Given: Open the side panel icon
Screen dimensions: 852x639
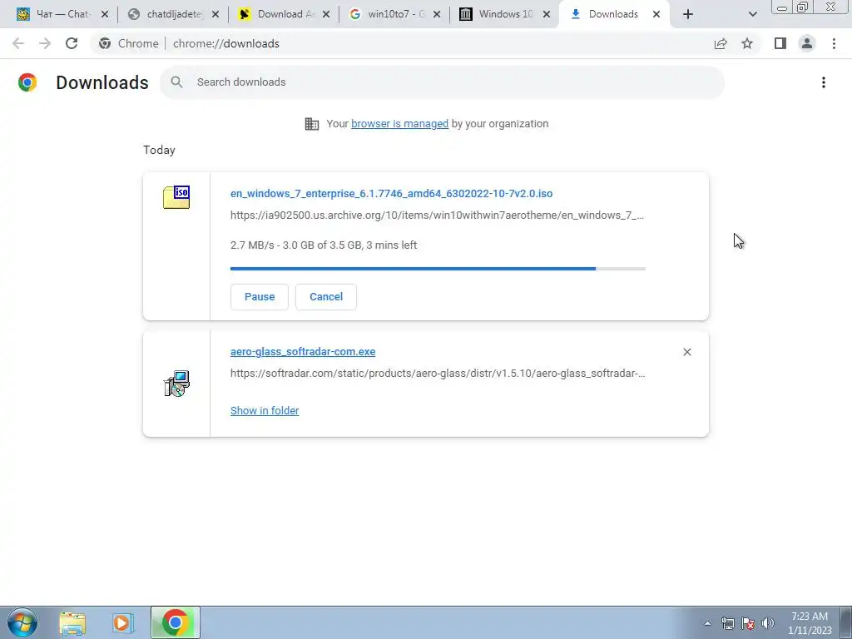Looking at the screenshot, I should (x=780, y=43).
